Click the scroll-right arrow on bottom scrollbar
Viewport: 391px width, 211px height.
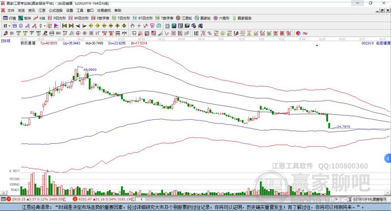pyautogui.click(x=336, y=199)
